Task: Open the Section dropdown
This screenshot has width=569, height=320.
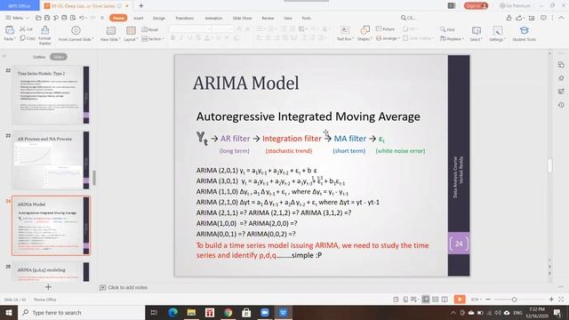Action: click(152, 39)
